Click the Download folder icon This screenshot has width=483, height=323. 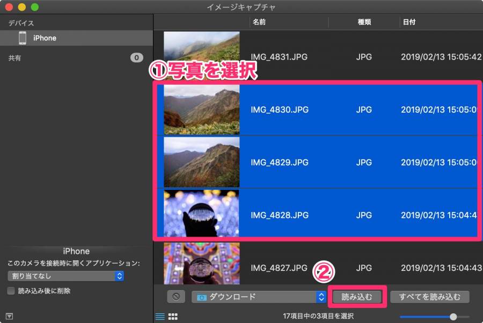[201, 297]
